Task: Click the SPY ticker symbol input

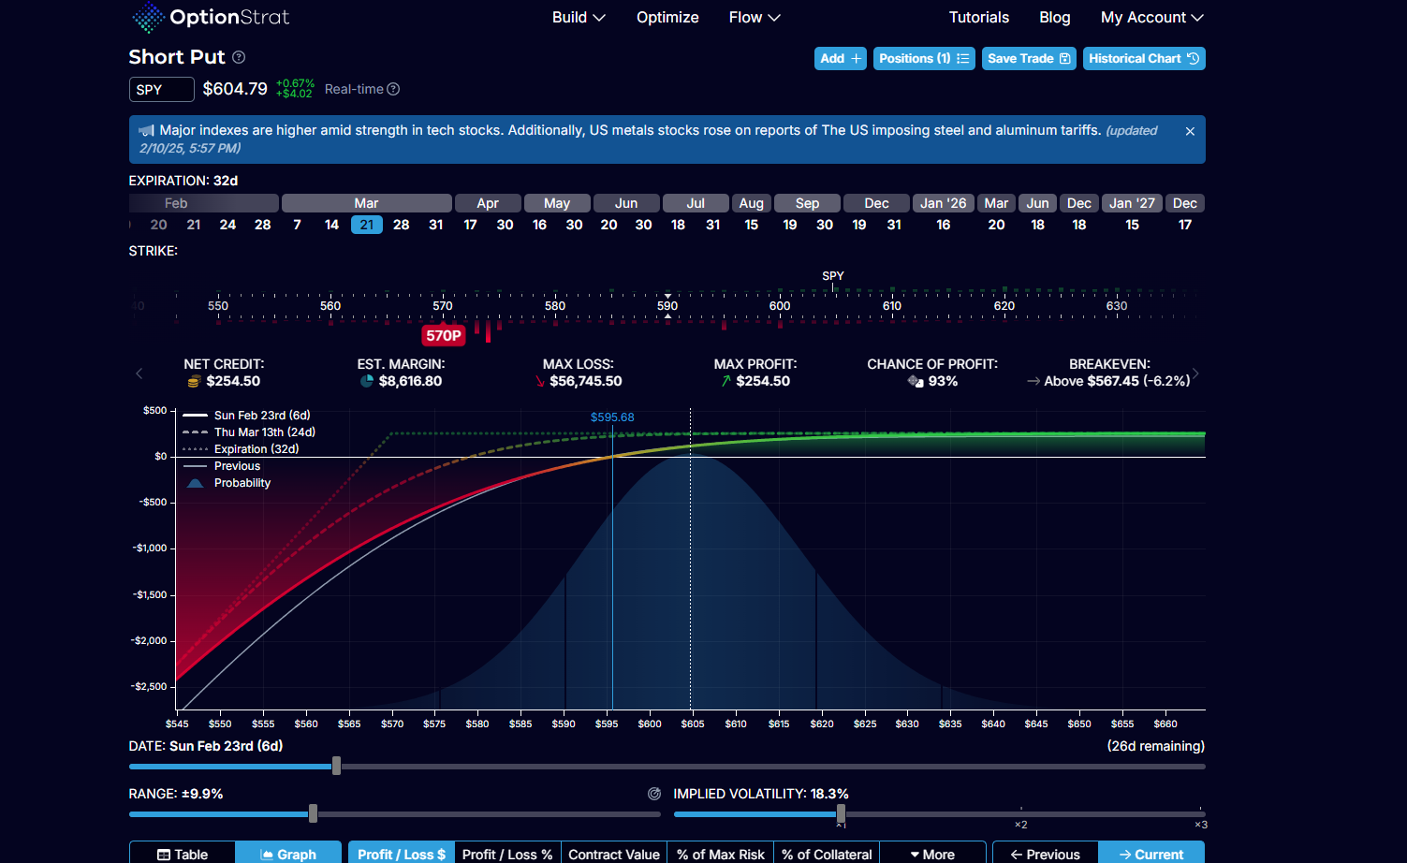Action: pos(161,89)
